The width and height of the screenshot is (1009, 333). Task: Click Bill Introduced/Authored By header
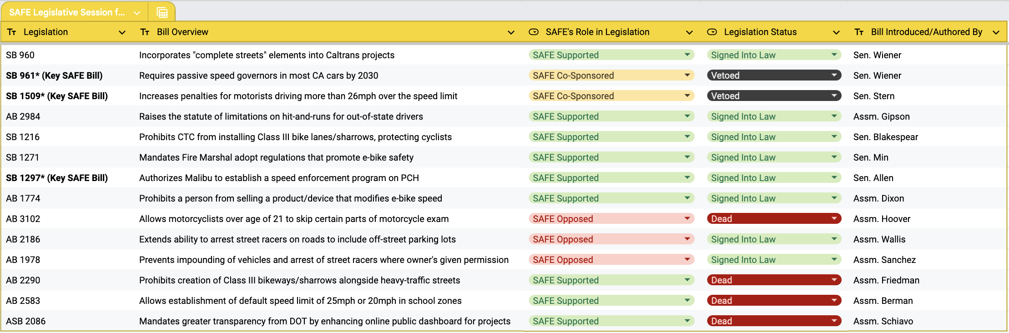pos(927,32)
